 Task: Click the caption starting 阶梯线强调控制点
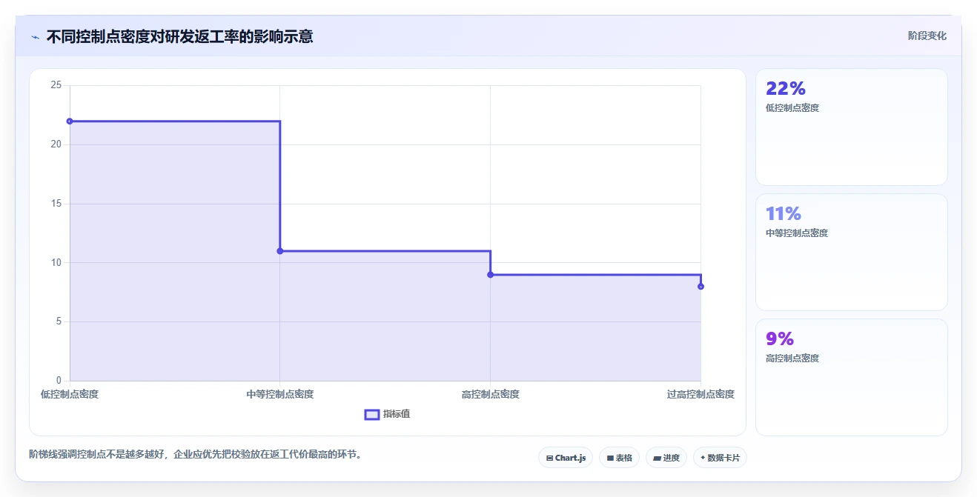pos(197,454)
